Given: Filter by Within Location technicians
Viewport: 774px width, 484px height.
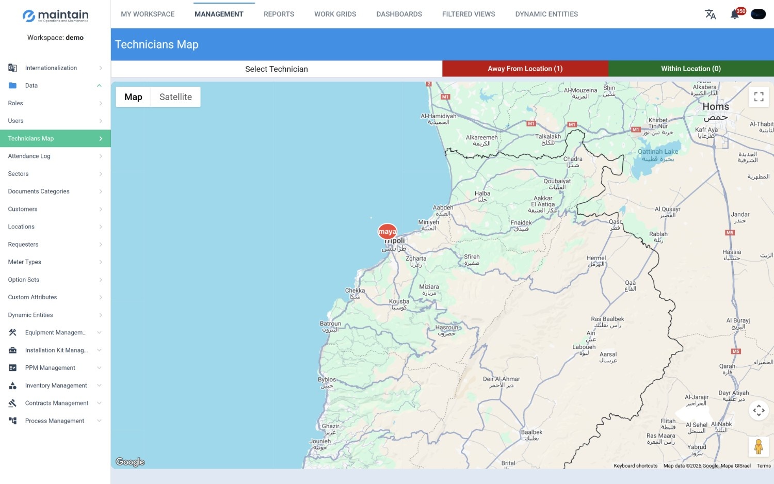Looking at the screenshot, I should click(690, 69).
